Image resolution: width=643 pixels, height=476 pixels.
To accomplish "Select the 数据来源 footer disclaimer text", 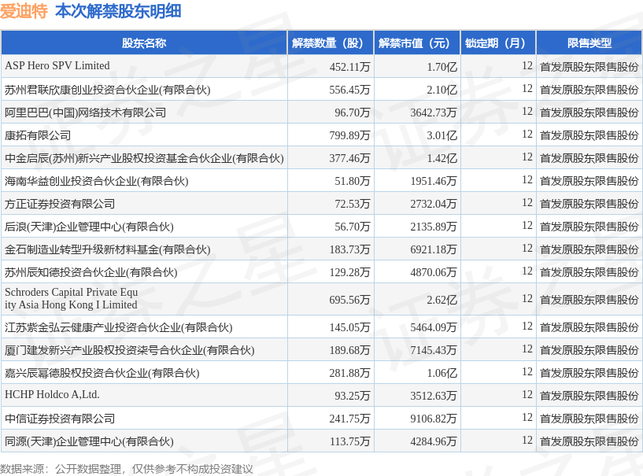I will pos(127,469).
